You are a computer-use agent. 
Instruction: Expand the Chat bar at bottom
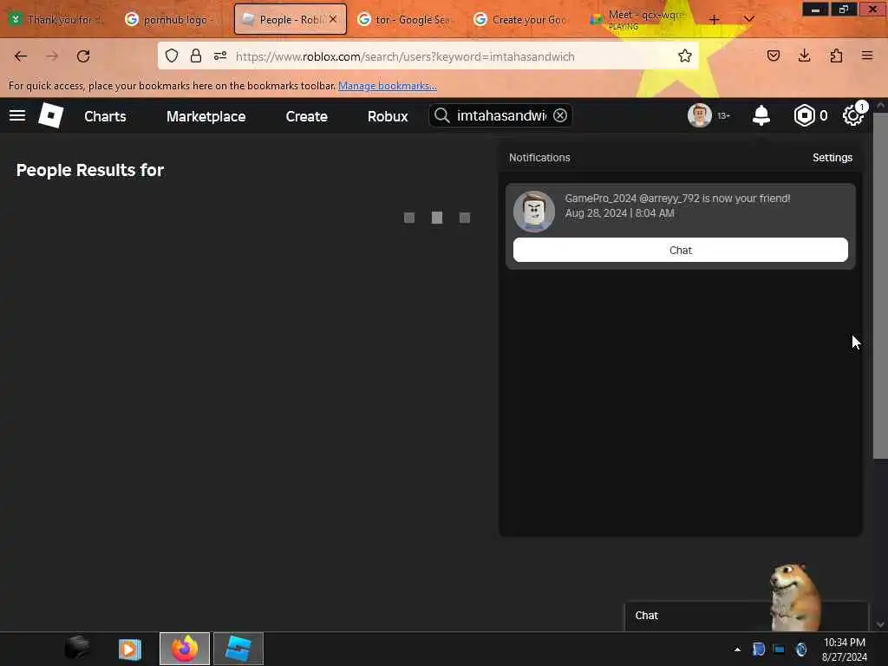(747, 616)
